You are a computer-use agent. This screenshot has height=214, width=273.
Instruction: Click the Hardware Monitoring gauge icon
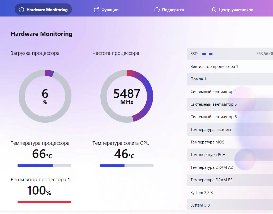point(22,10)
